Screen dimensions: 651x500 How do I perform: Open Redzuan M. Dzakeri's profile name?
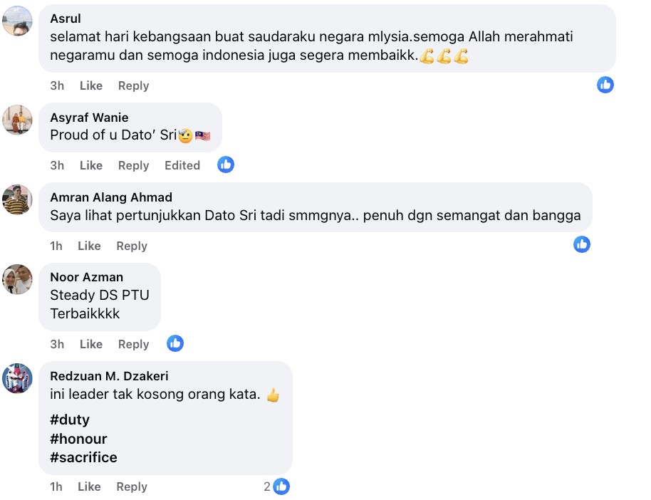point(109,376)
